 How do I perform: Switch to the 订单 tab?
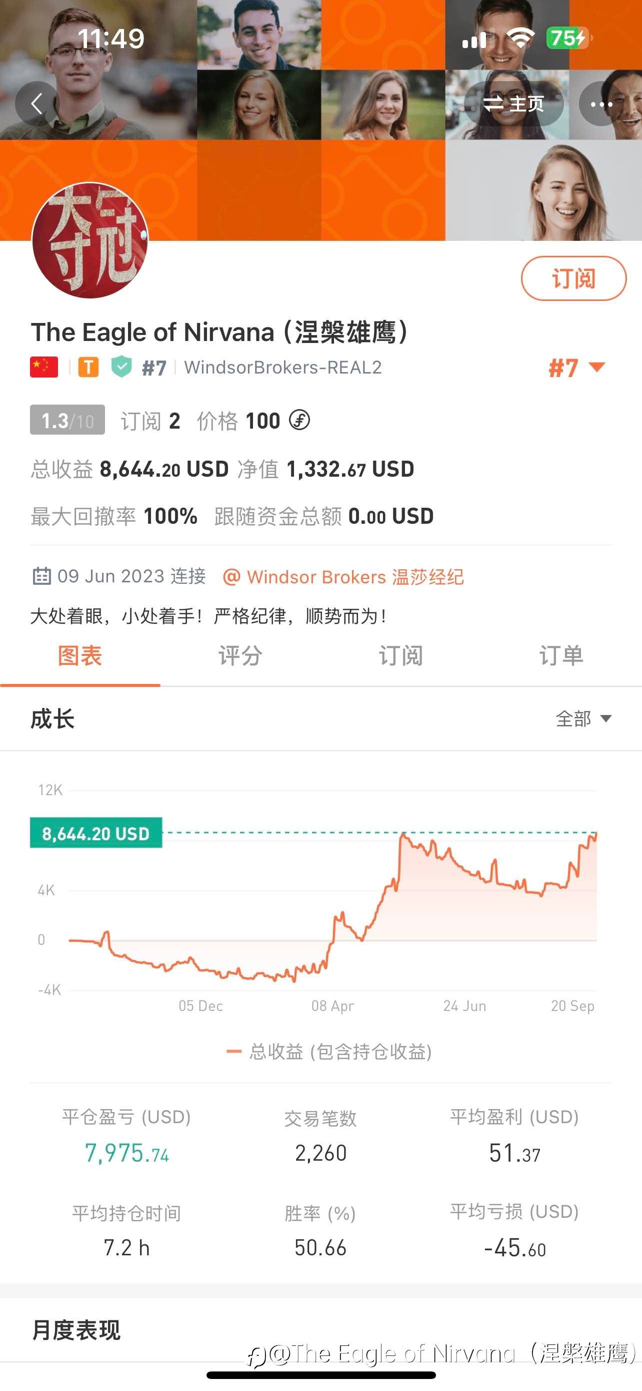point(561,656)
